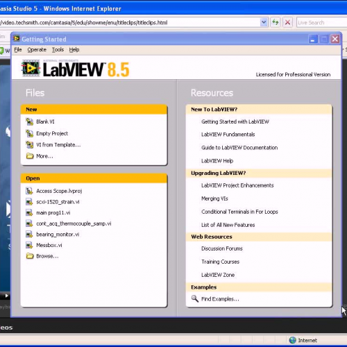The height and width of the screenshot is (347, 347).
Task: Click the folder icon beside More...
Action: 30,156
